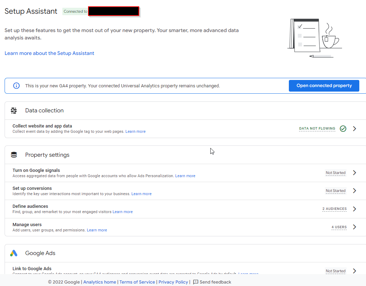Viewport: 366px width, 286px height.
Task: Select the Turn on Google signals title
Action: coord(36,170)
